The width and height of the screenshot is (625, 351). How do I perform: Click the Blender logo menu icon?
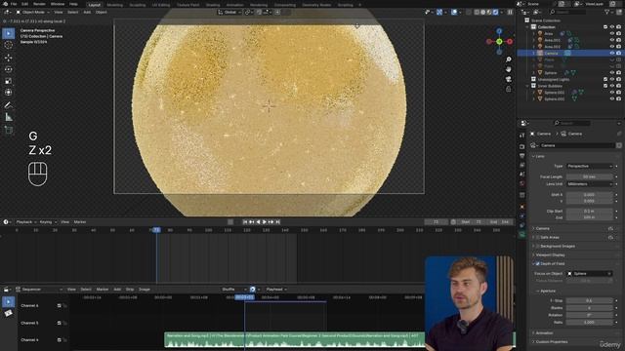pyautogui.click(x=5, y=4)
